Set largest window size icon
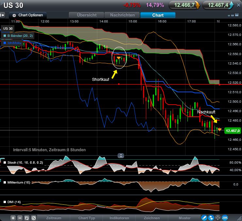 click(236, 15)
